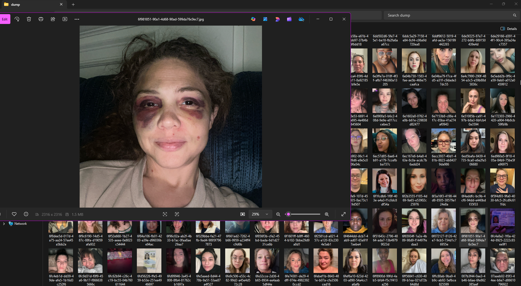Select thumbnail 6e04b730-1583-4fae-ae5b-466e75caafca
Image resolution: width=521 pixels, height=286 pixels.
414,61
